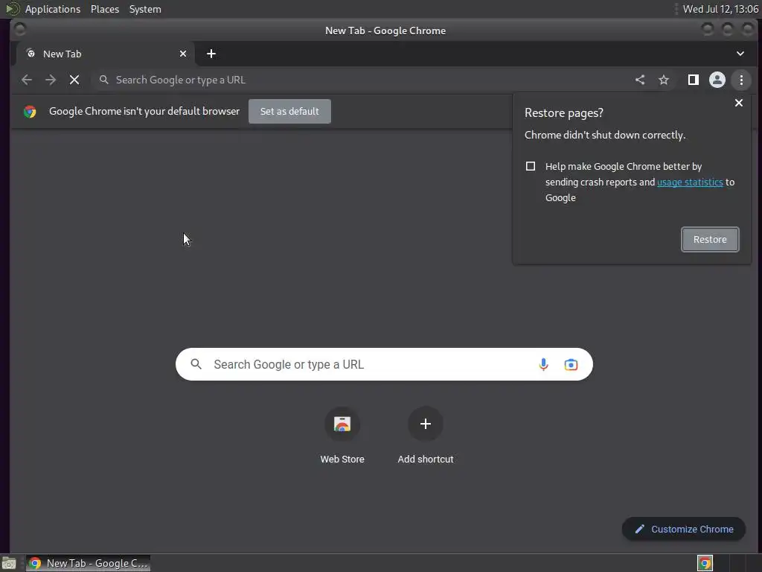Viewport: 762px width, 572px height.
Task: Click the center Google search box
Action: tap(384, 364)
